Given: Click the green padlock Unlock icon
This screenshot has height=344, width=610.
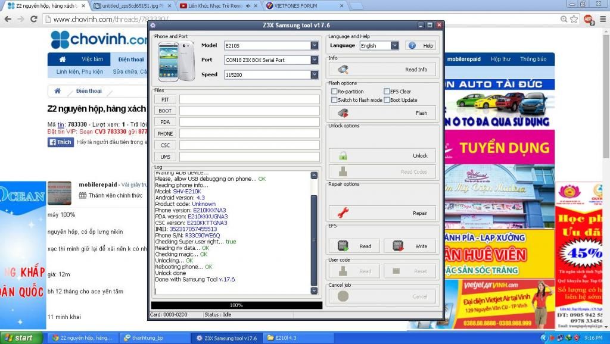Looking at the screenshot, I should coord(343,156).
